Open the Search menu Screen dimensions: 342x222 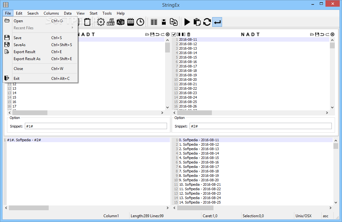tap(33, 13)
